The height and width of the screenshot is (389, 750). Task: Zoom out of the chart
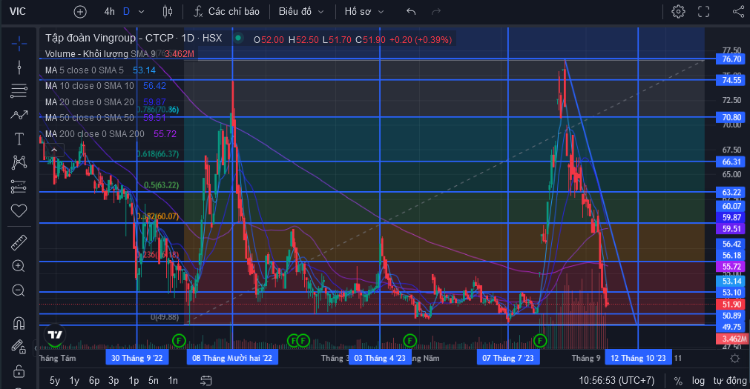[19, 290]
